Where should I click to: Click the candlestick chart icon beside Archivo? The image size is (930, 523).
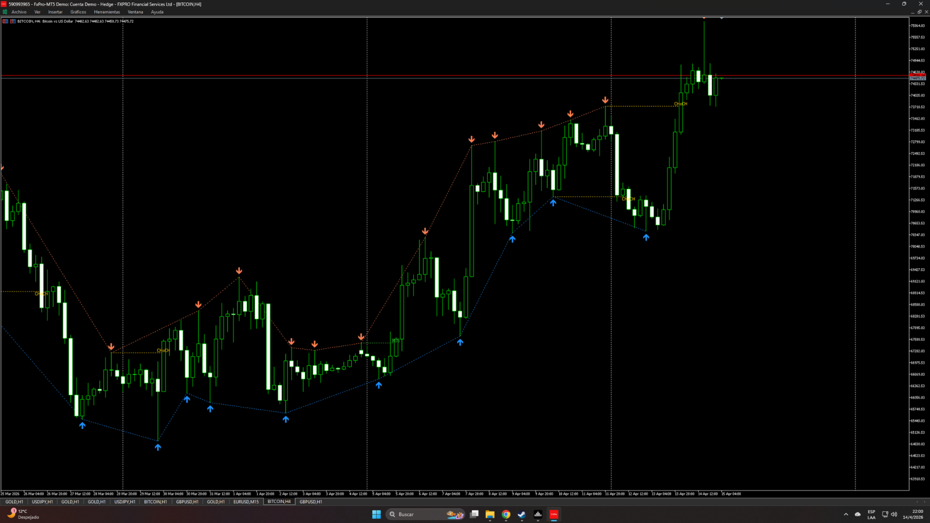[x=5, y=12]
